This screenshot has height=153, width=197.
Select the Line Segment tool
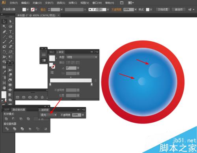tap(4, 37)
